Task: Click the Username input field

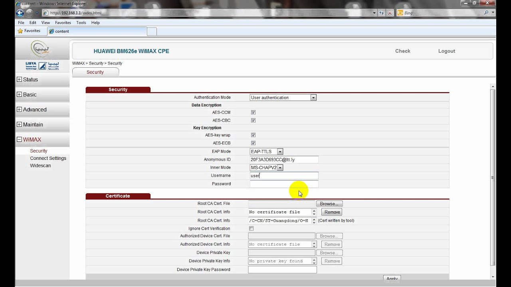Action: pos(284,176)
